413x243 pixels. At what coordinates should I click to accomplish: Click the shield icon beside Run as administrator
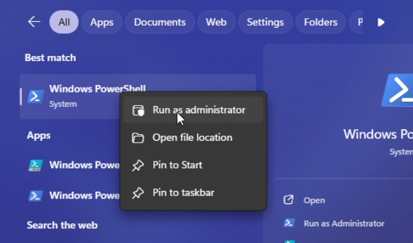[x=138, y=111]
